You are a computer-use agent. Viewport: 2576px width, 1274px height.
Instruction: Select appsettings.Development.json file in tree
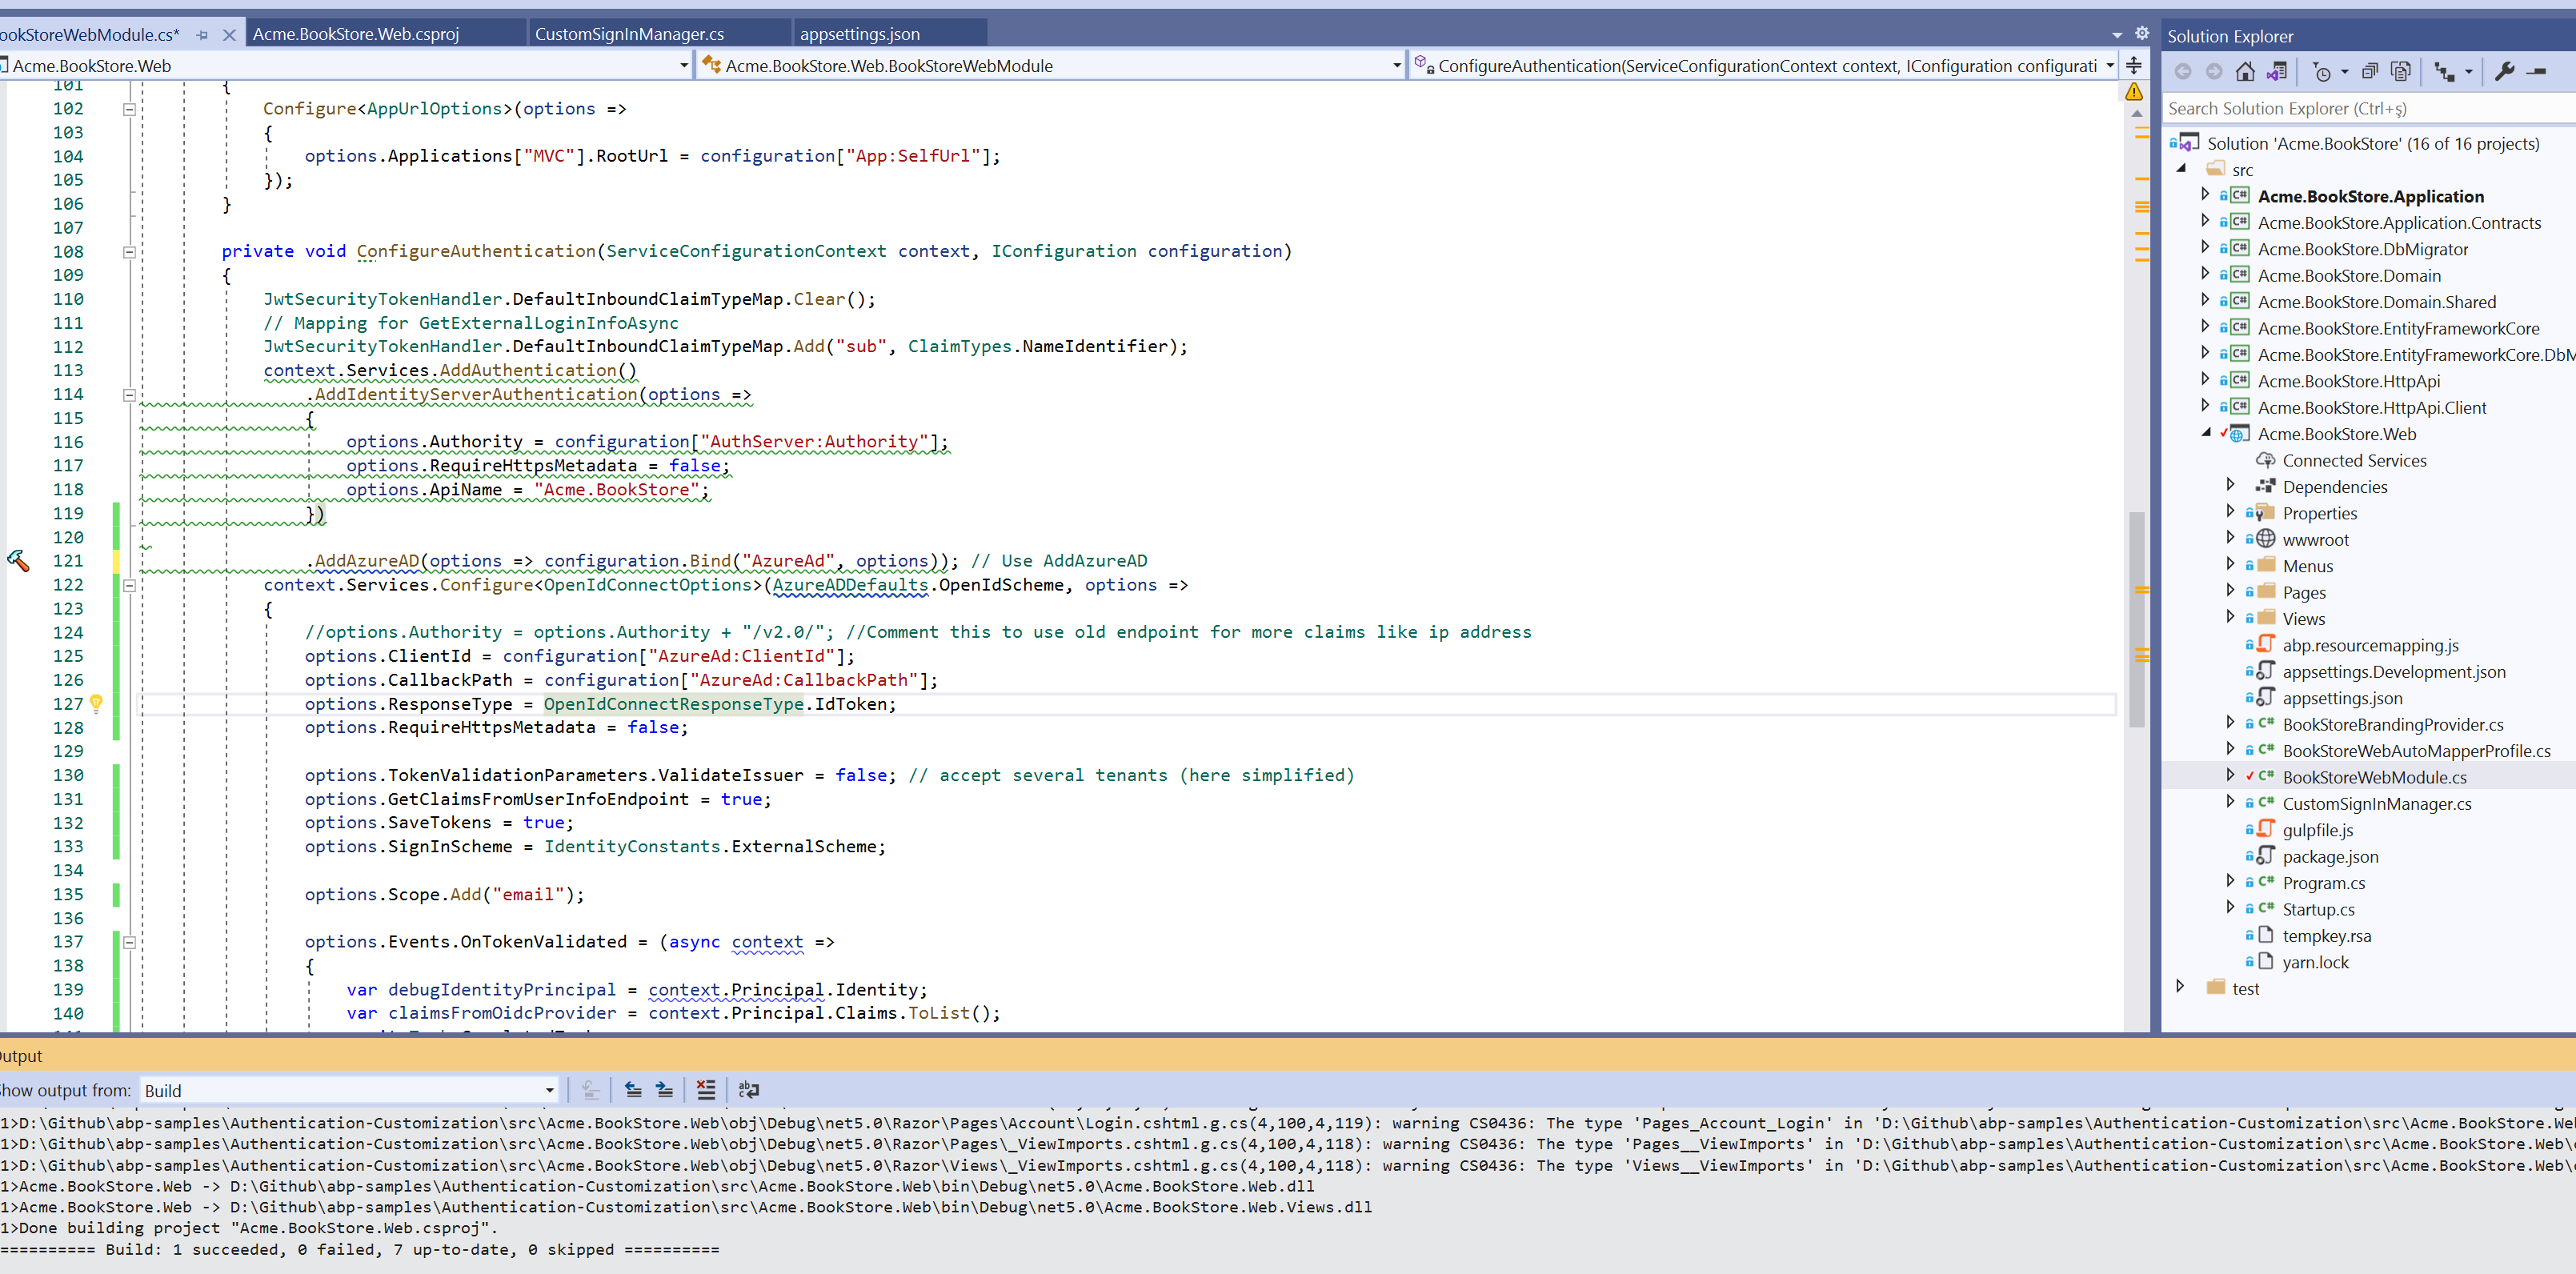2393,672
